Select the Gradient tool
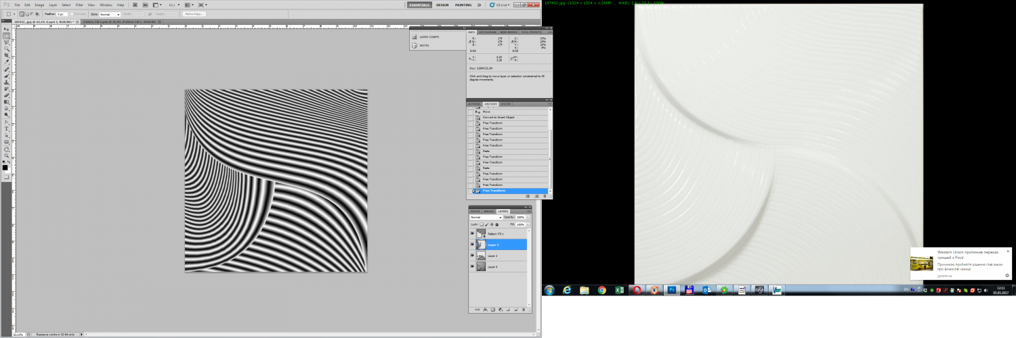This screenshot has height=338, width=1016. point(7,103)
